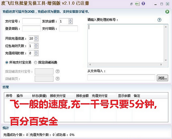The width and height of the screenshot is (172, 139).
Task: Click 状态(数量) column header
Action: (39, 96)
